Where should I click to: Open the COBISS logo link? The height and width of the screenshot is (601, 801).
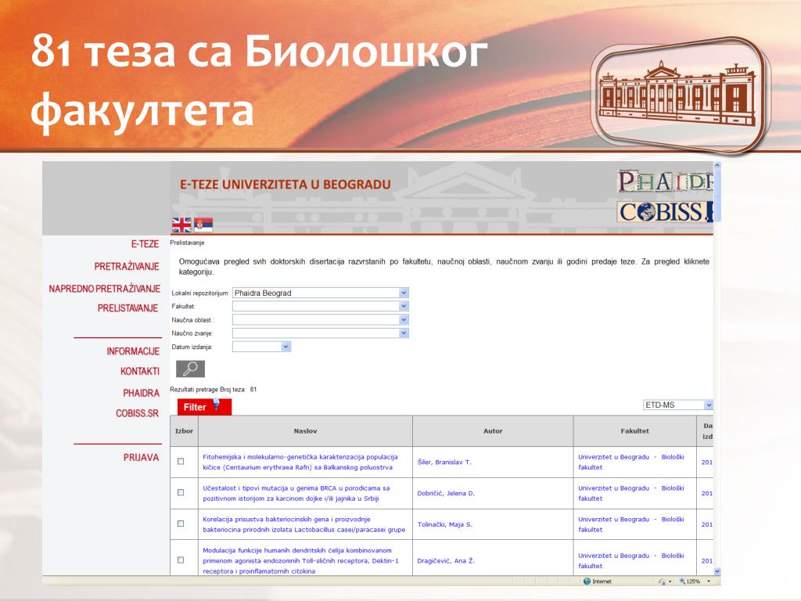(x=665, y=211)
